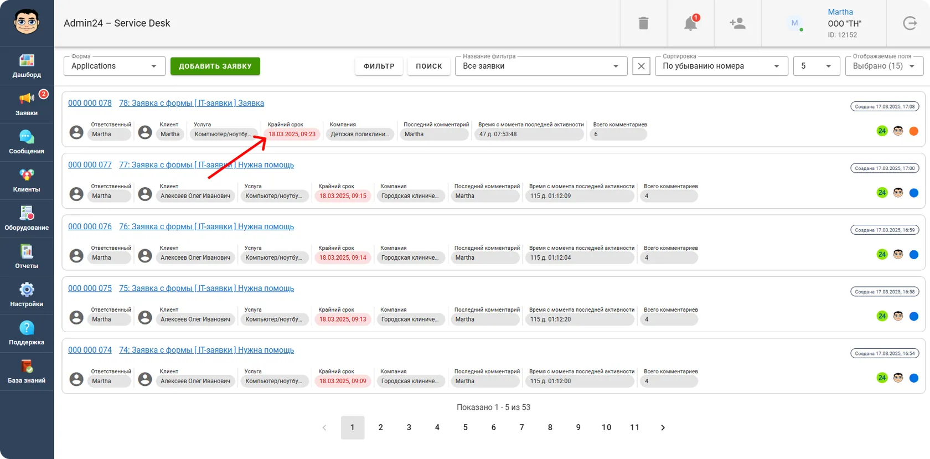Go to Сообщения in the sidebar
Image resolution: width=930 pixels, height=459 pixels.
[27, 142]
